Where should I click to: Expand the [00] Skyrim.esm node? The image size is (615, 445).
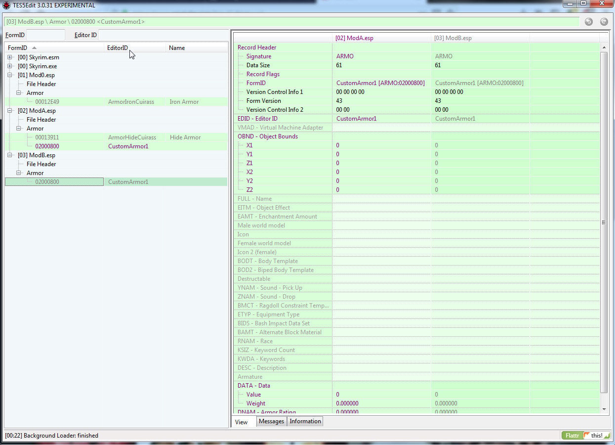tap(9, 57)
